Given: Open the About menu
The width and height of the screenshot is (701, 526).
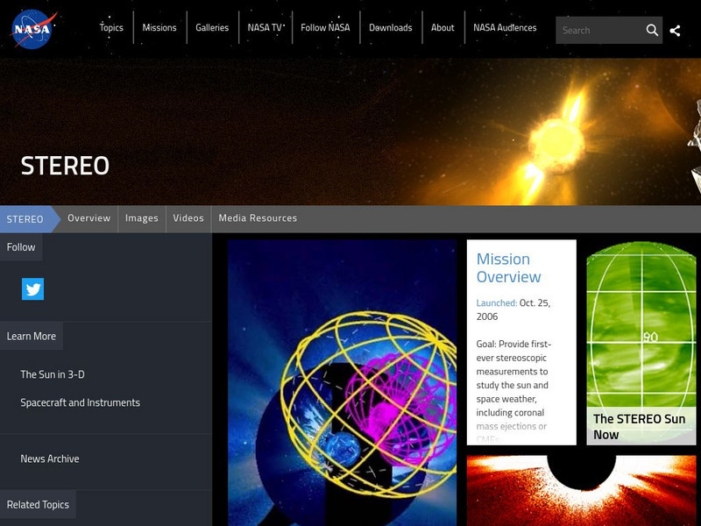Looking at the screenshot, I should click(x=443, y=28).
